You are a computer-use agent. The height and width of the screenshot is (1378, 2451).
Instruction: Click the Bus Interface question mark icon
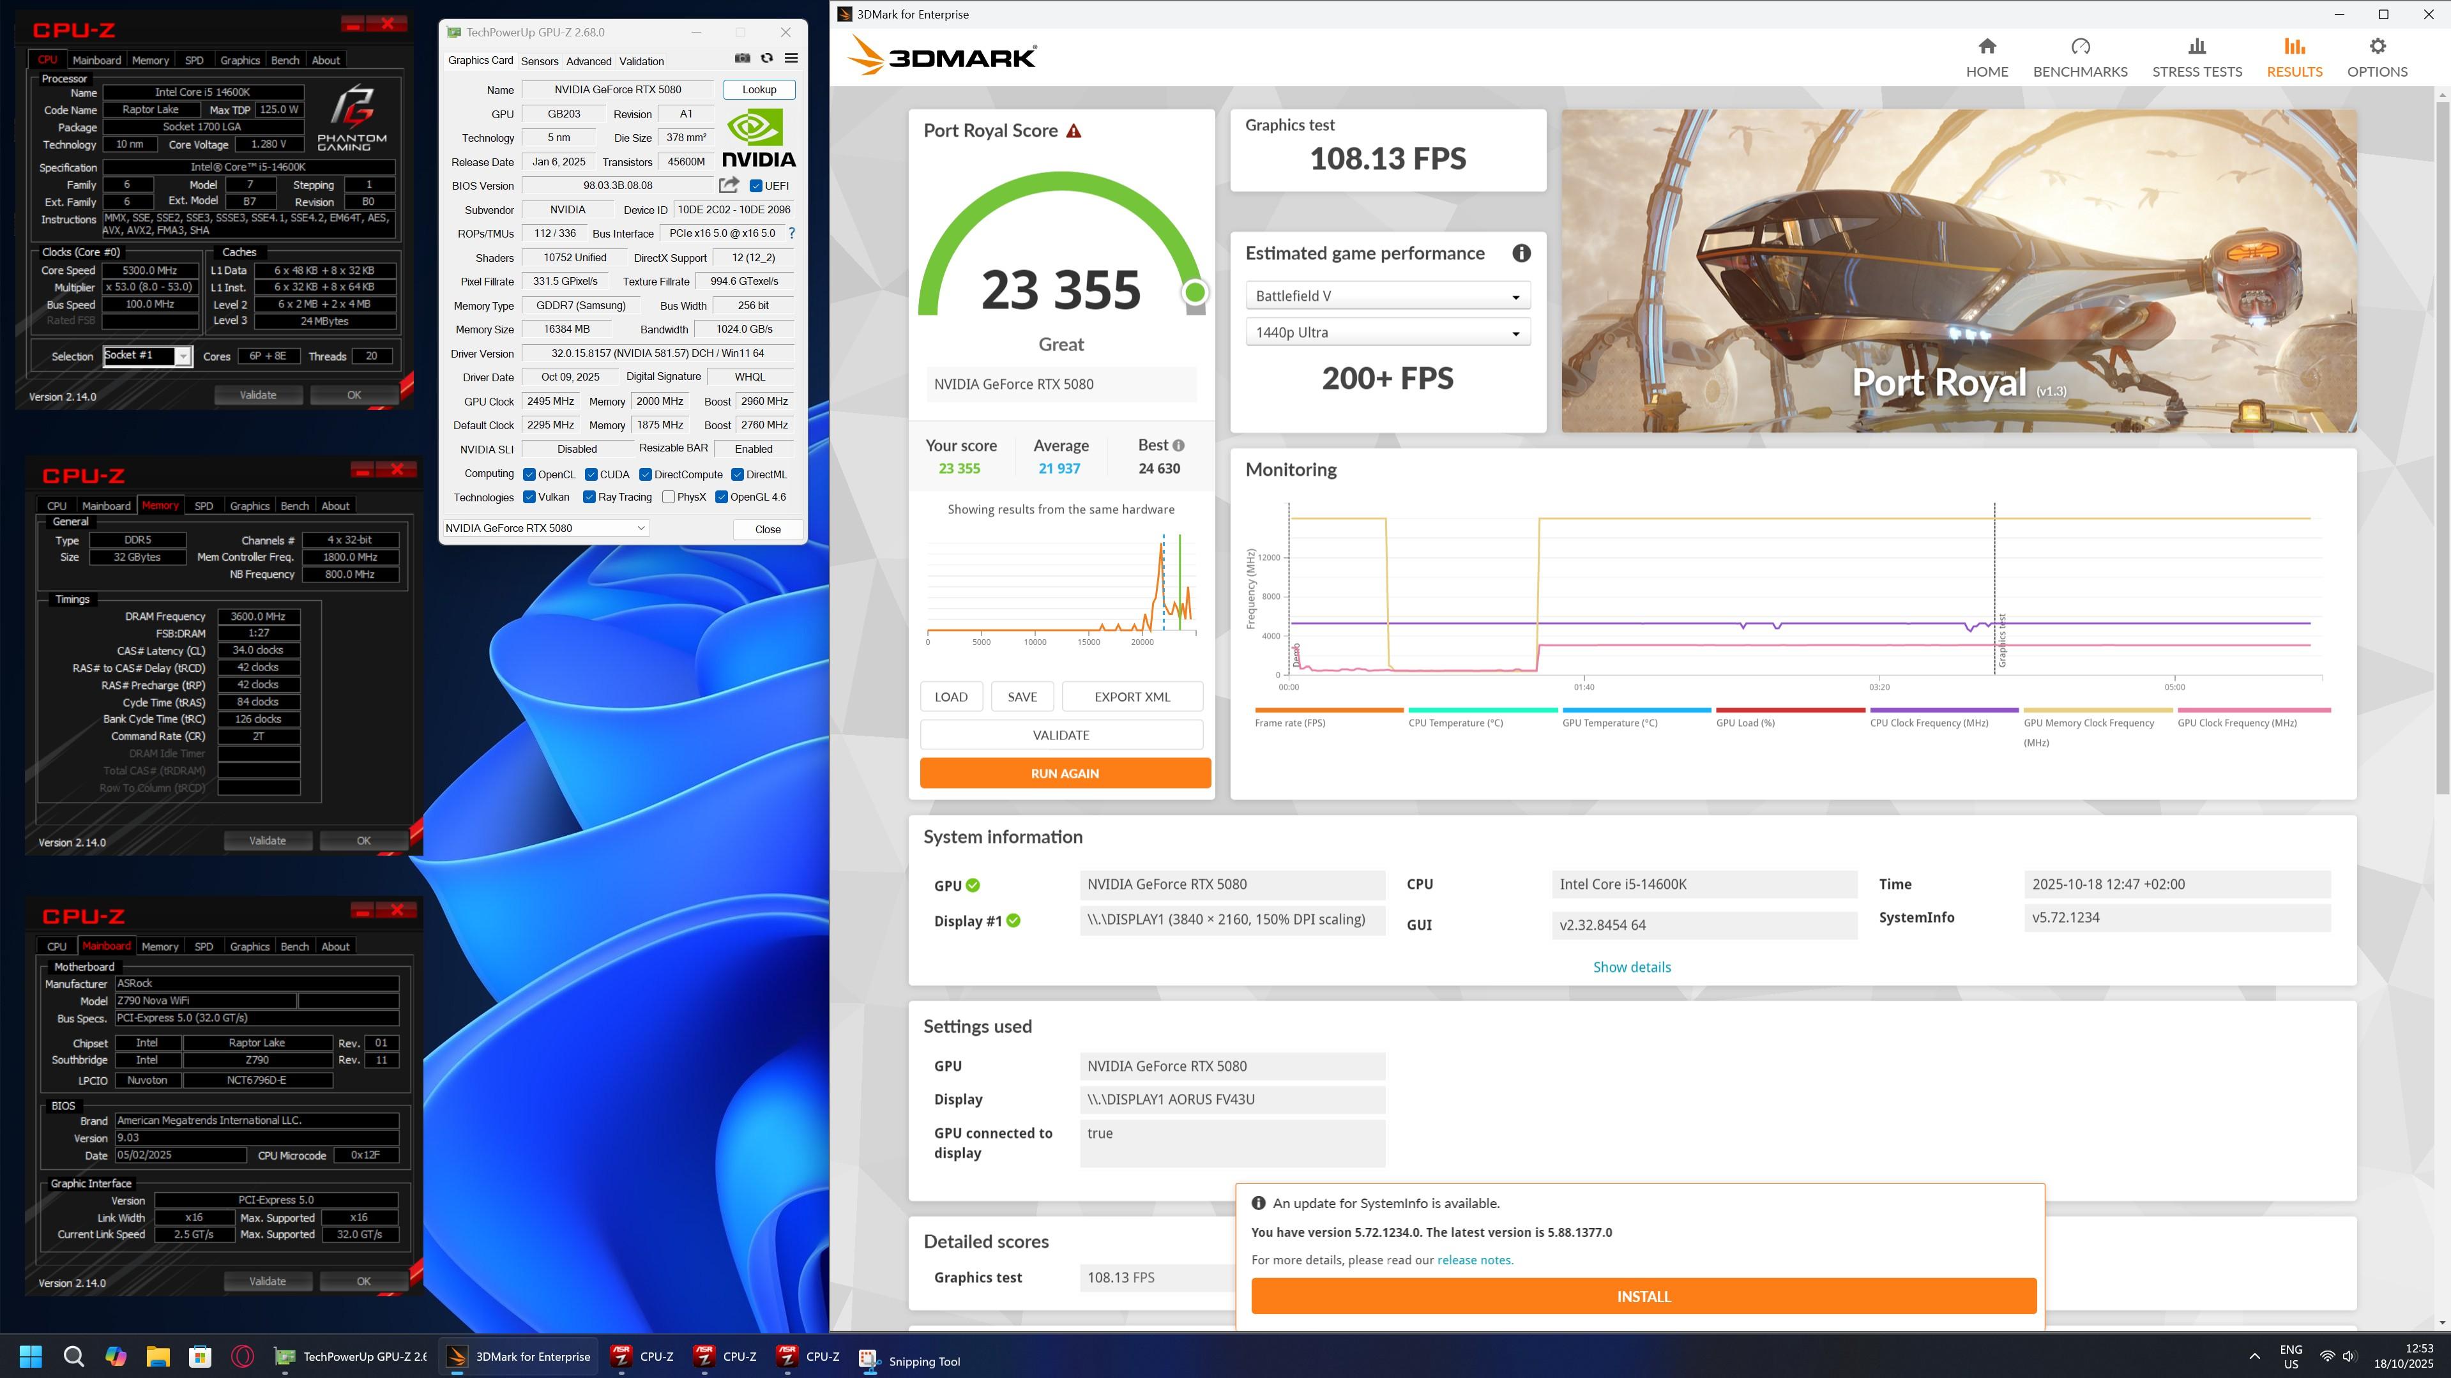click(x=792, y=233)
